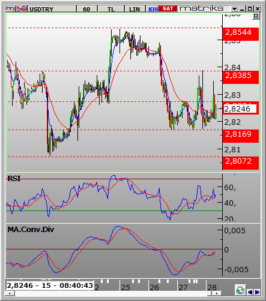Viewport: 266px width, 301px height.
Task: Click the matriks logo
Action: click(201, 8)
